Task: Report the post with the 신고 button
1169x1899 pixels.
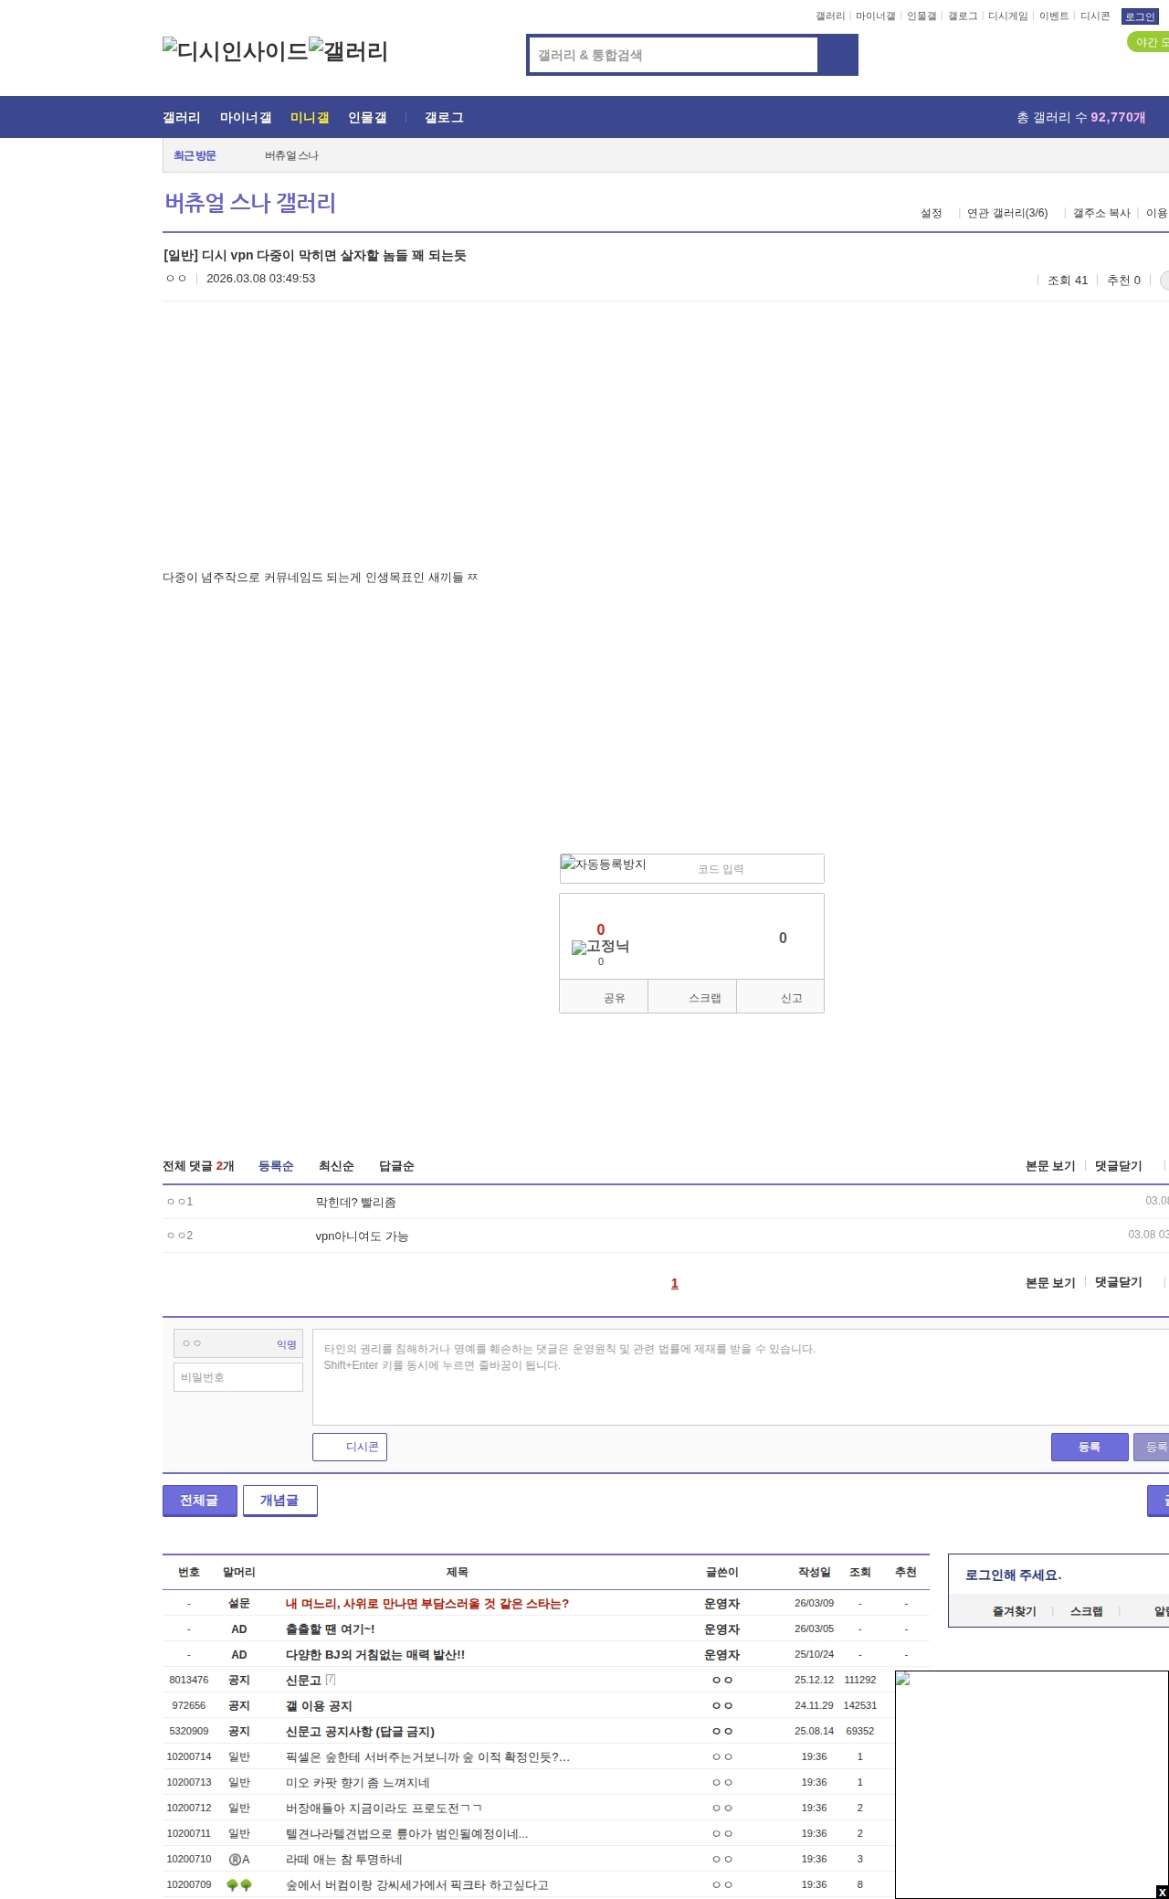Action: (781, 997)
